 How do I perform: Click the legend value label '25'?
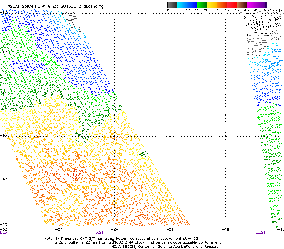click(217, 10)
